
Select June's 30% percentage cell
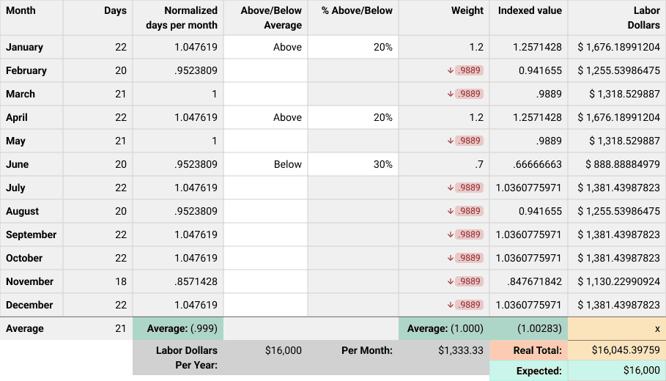pyautogui.click(x=353, y=164)
